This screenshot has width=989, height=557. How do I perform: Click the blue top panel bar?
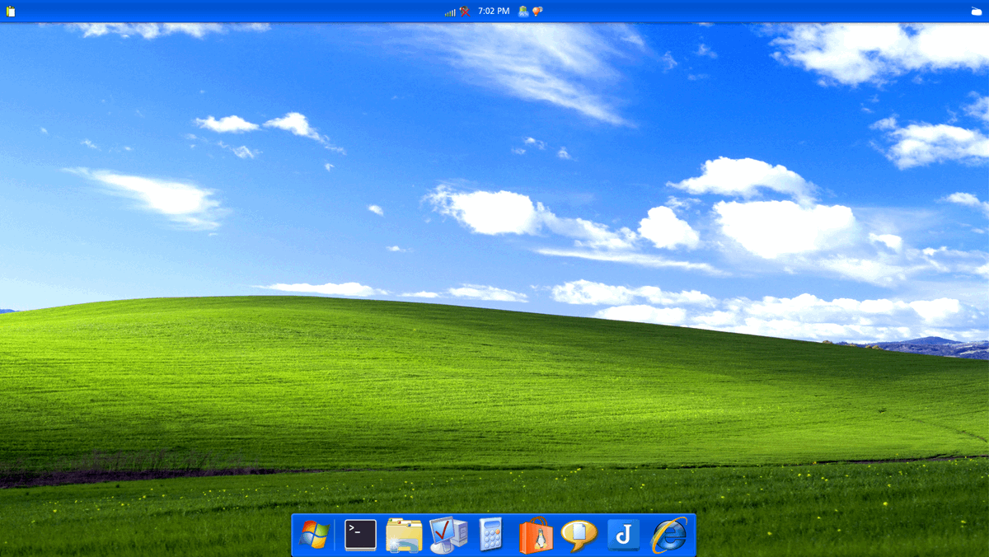click(247, 11)
